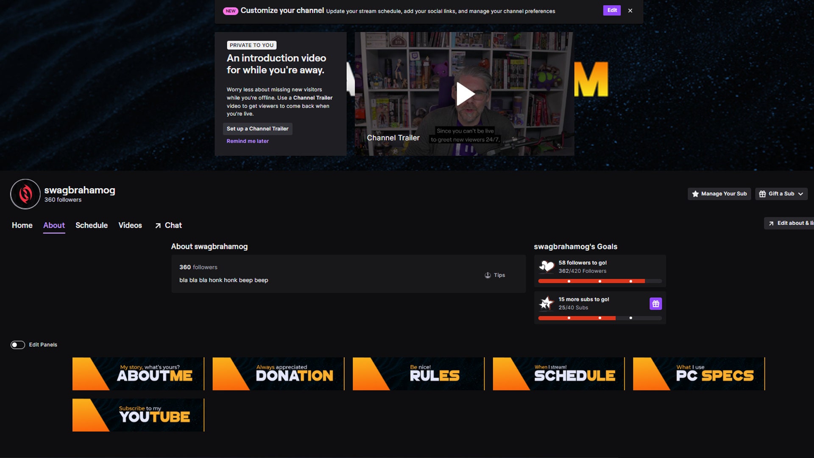
Task: Open the Schedule tab
Action: 92,225
